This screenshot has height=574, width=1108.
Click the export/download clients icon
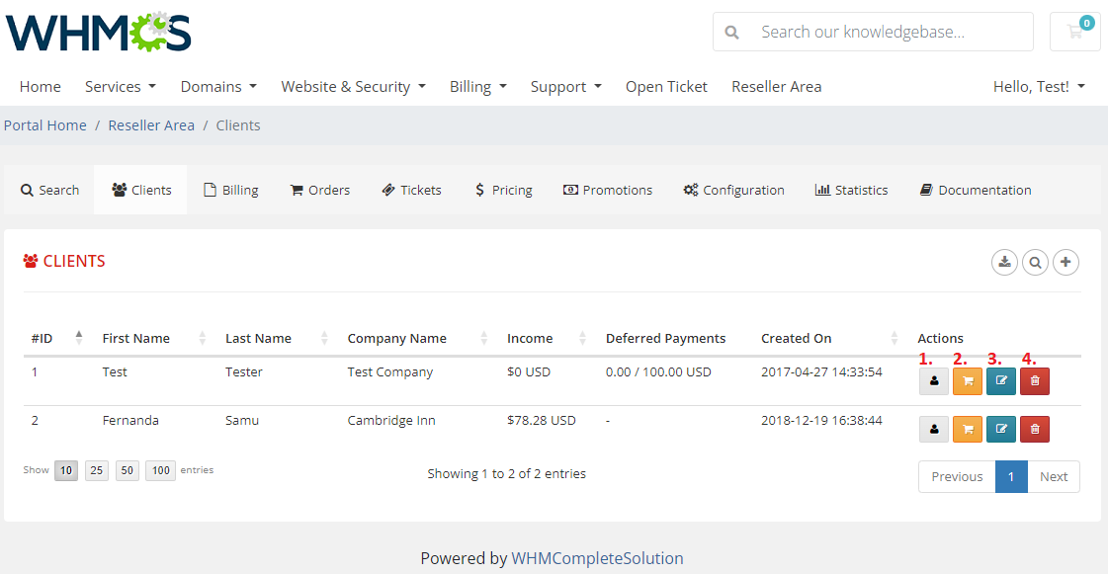coord(1004,263)
